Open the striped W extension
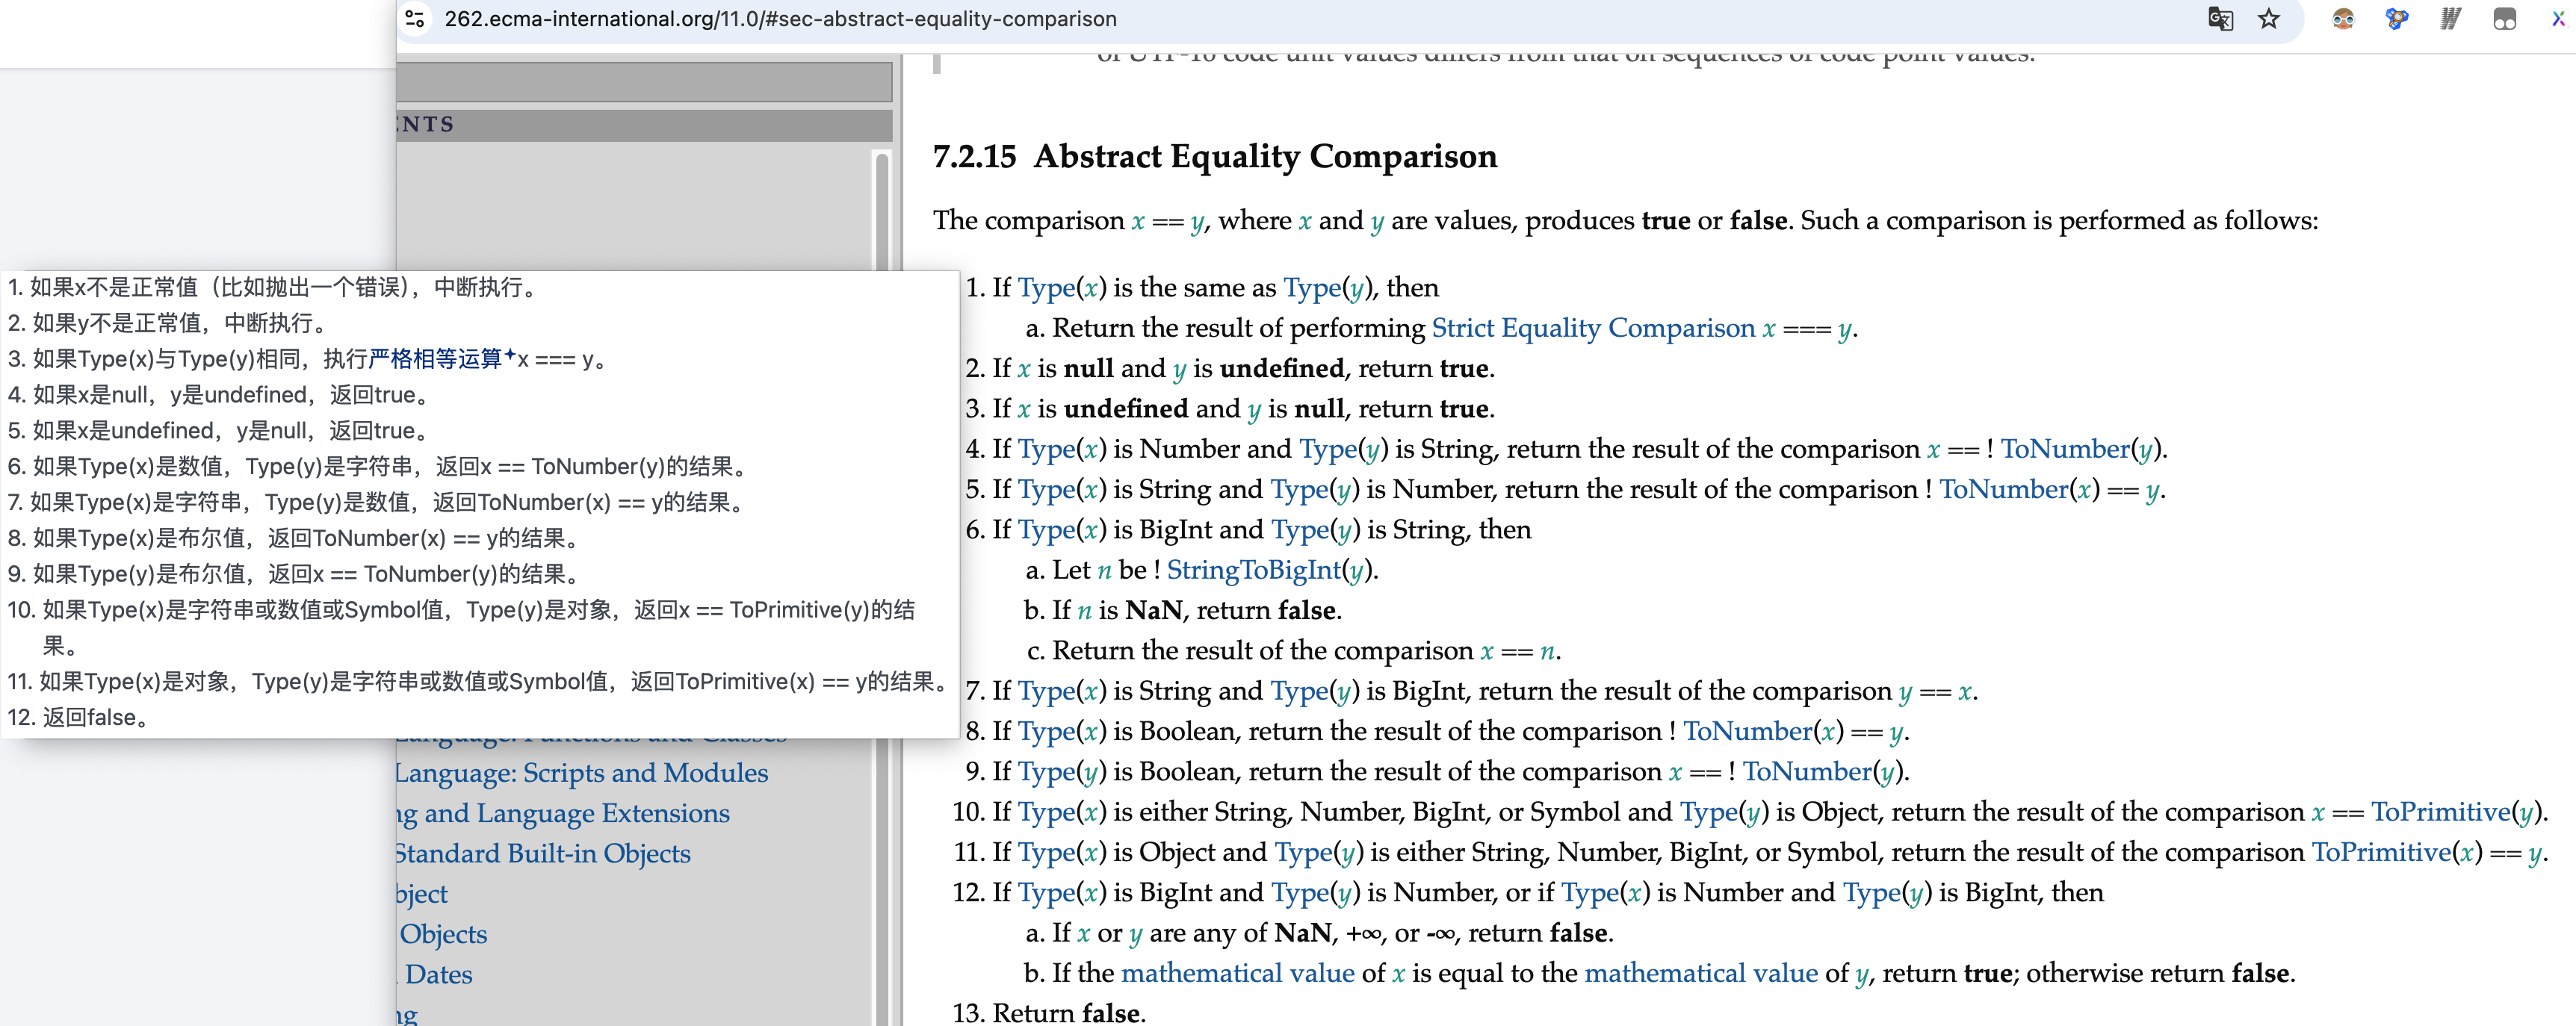The image size is (2576, 1026). [x=2450, y=19]
